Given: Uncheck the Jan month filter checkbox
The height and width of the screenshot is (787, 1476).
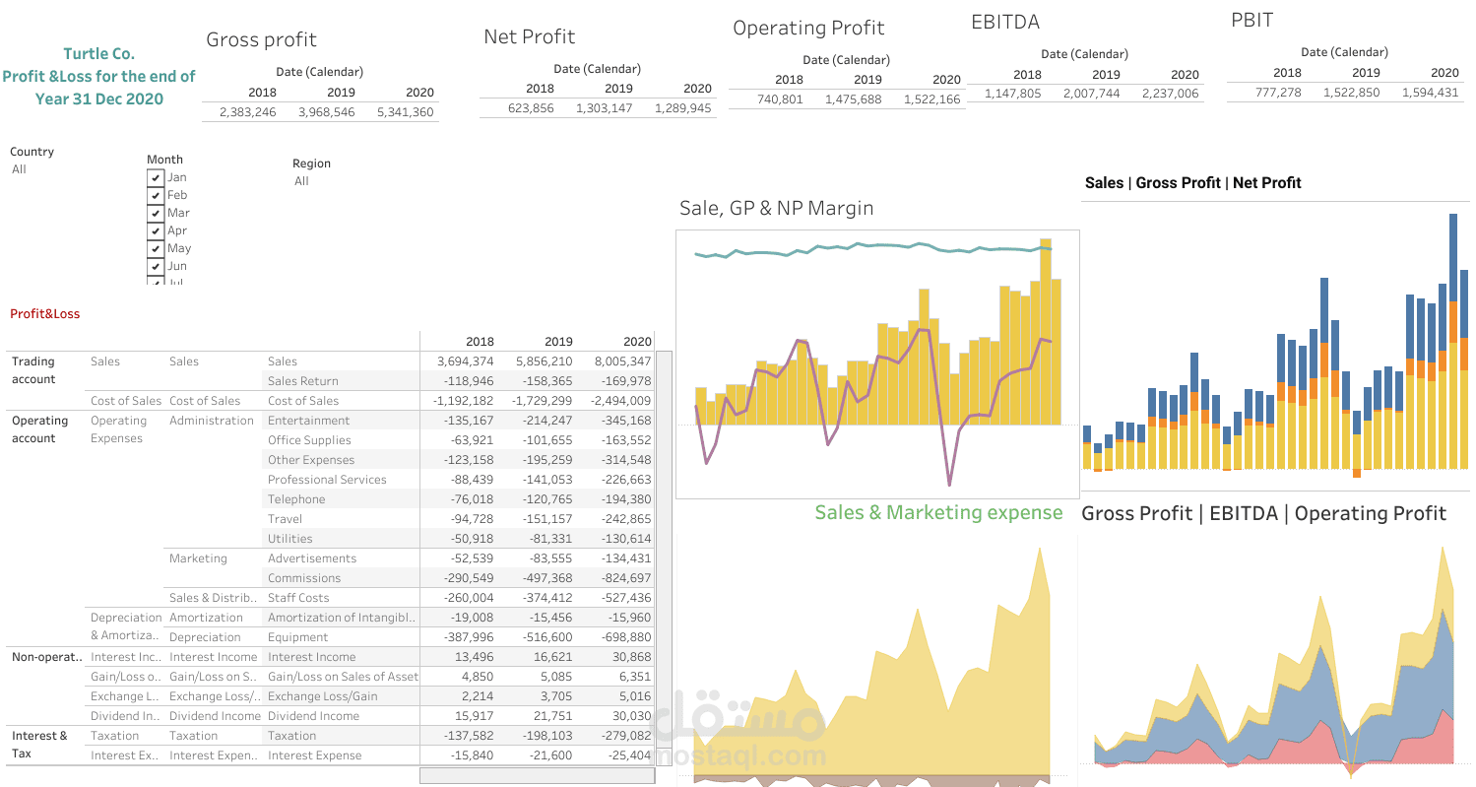Looking at the screenshot, I should point(156,176).
